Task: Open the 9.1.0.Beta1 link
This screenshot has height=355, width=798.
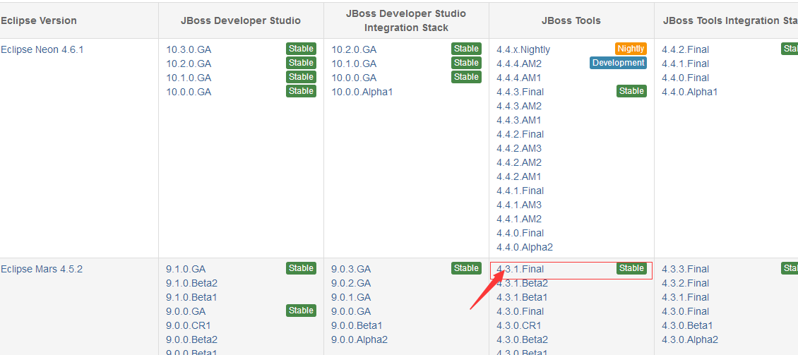Action: tap(191, 297)
